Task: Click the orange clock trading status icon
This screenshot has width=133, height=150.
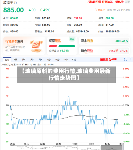Action: coord(96,10)
